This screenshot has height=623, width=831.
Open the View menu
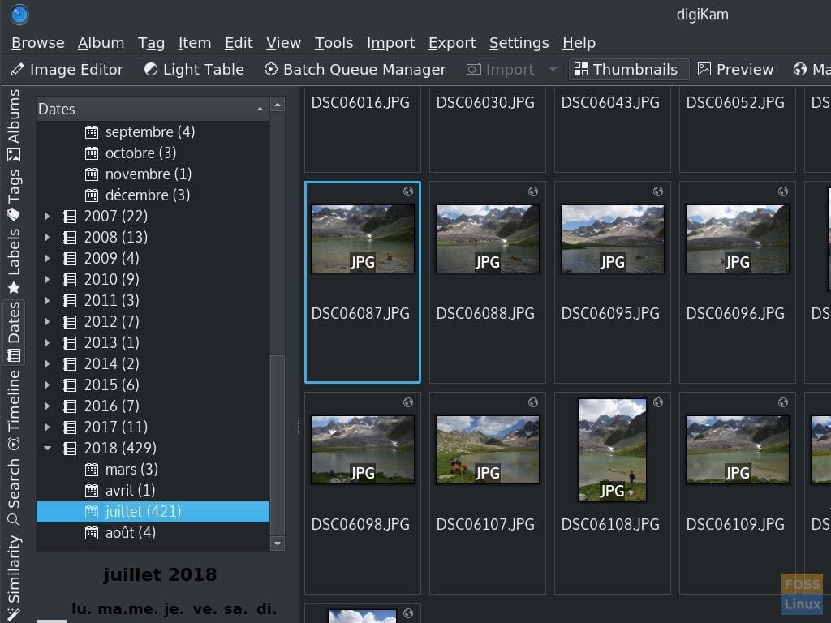point(283,43)
